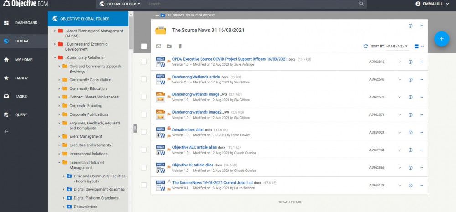This screenshot has width=456, height=212.
Task: Select the E-Newsletters tree folder
Action: [86, 207]
